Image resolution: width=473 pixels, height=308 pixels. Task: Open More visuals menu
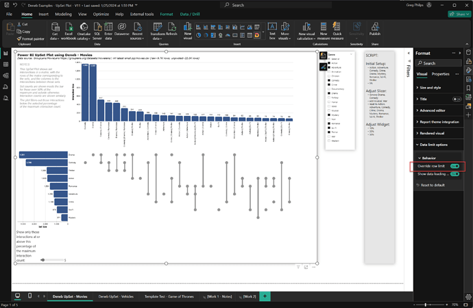pyautogui.click(x=284, y=31)
